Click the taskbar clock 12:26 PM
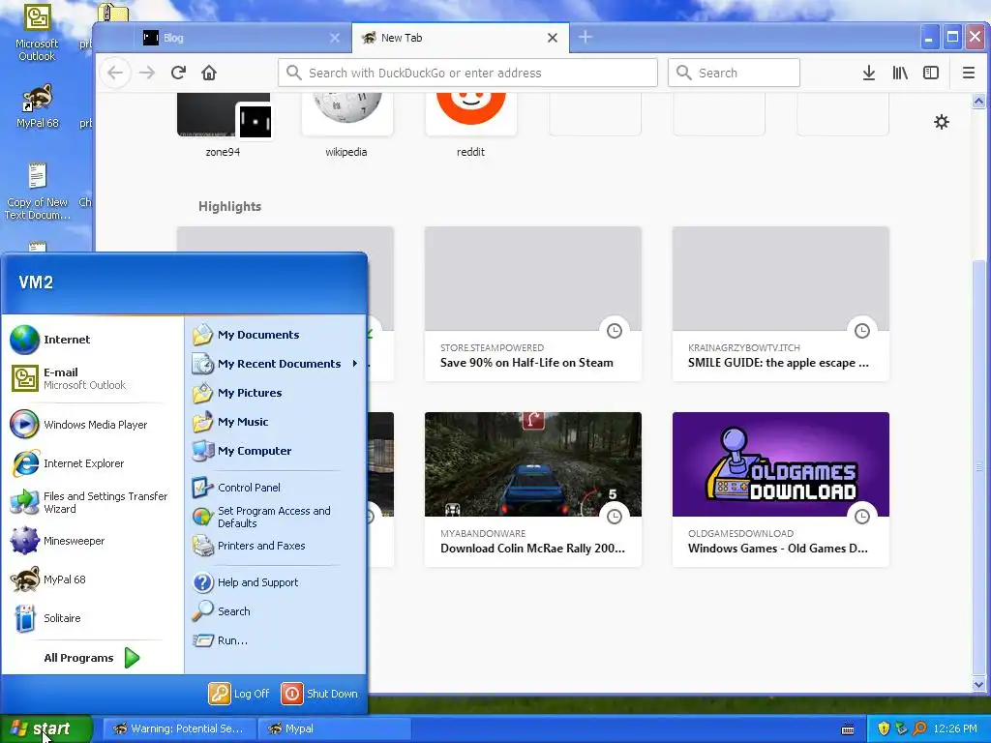This screenshot has height=743, width=991. point(955,728)
